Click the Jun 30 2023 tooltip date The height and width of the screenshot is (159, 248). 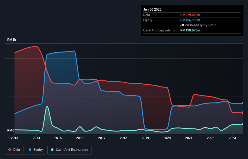[x=152, y=9]
